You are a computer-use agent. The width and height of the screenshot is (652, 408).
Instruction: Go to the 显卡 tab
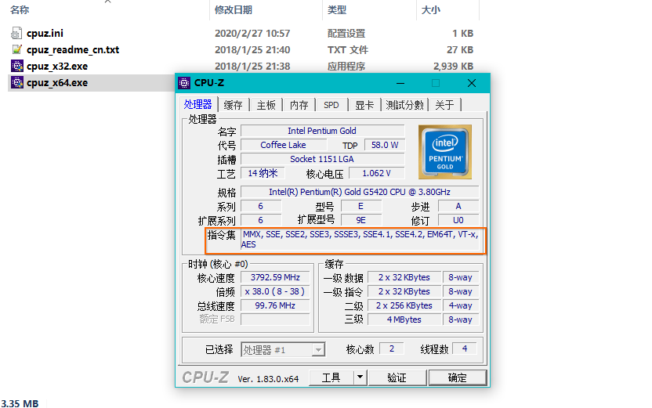pos(364,105)
